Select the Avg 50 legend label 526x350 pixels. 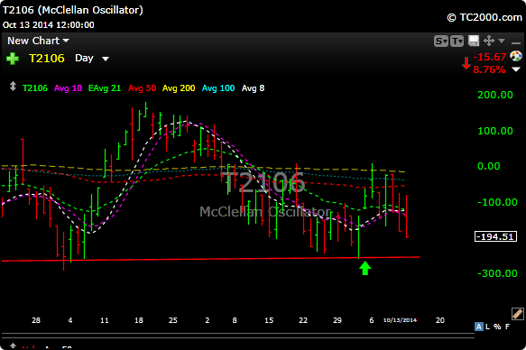[142, 88]
